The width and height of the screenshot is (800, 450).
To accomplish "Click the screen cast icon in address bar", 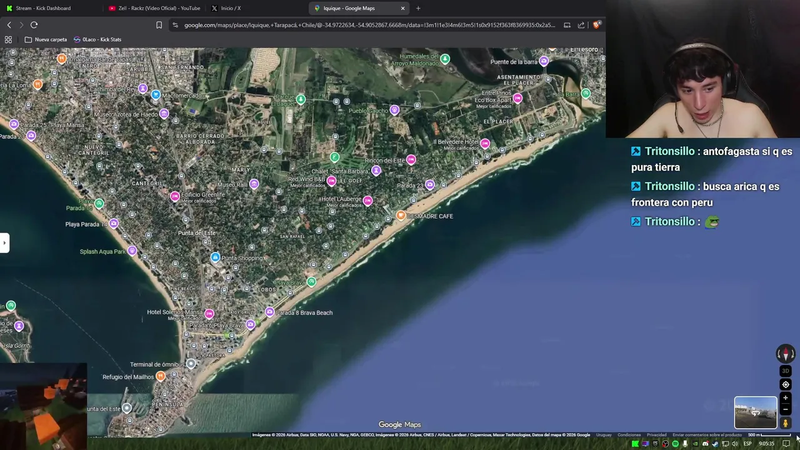I will coord(567,25).
